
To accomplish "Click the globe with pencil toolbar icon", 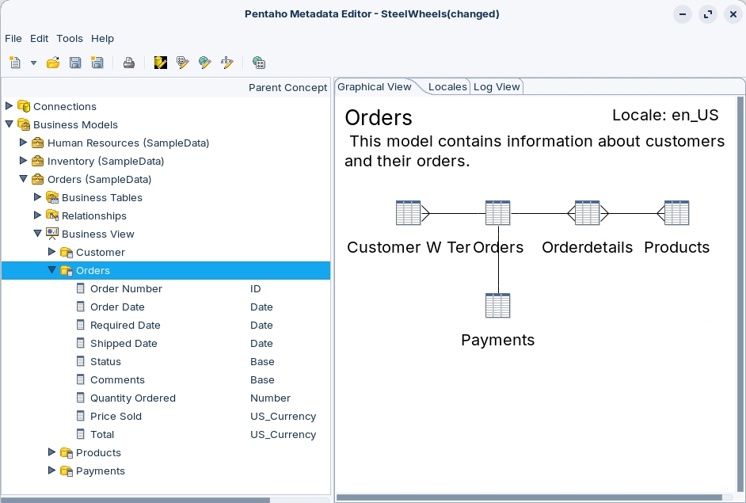I will click(205, 63).
